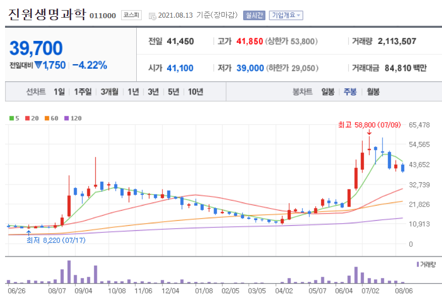Screen dimensions: 442x301
Task: Click the 02/05 date axis label
Action: coord(230,291)
